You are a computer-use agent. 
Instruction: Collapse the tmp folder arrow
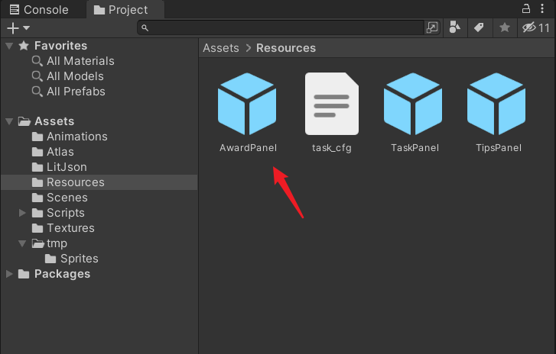22,243
